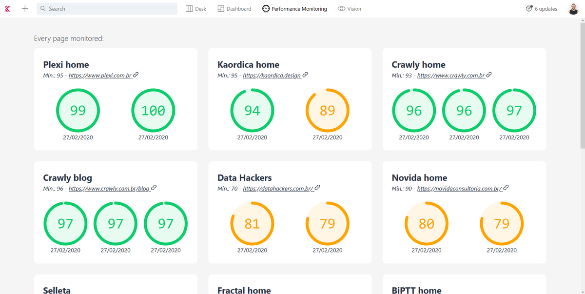Open the kaordica.design link
The image size is (585, 294).
[x=275, y=76]
